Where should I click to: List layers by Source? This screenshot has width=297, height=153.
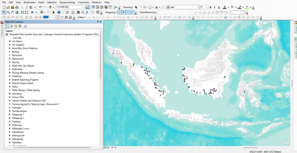(x=11, y=26)
